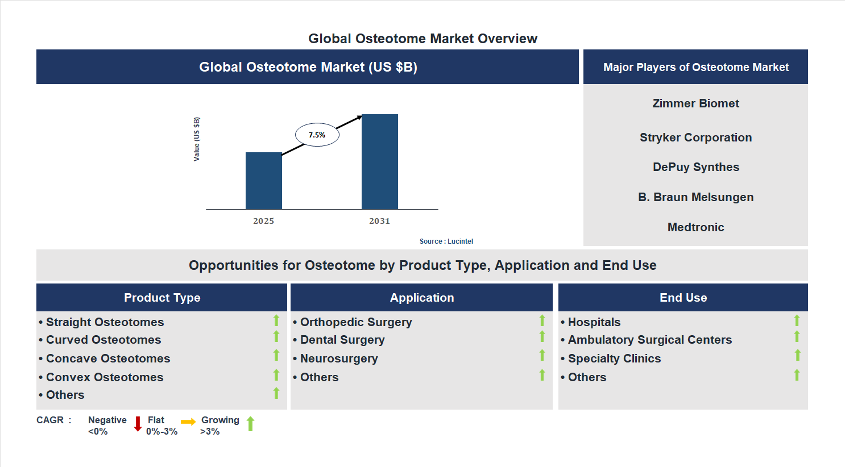Select the End Use section header
845x467 pixels.
pyautogui.click(x=683, y=297)
